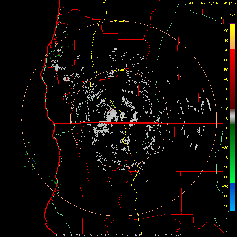Click the -30 value on the velocity scale
Image resolution: width=237 pixels, height=237 pixels.
[x=225, y=148]
